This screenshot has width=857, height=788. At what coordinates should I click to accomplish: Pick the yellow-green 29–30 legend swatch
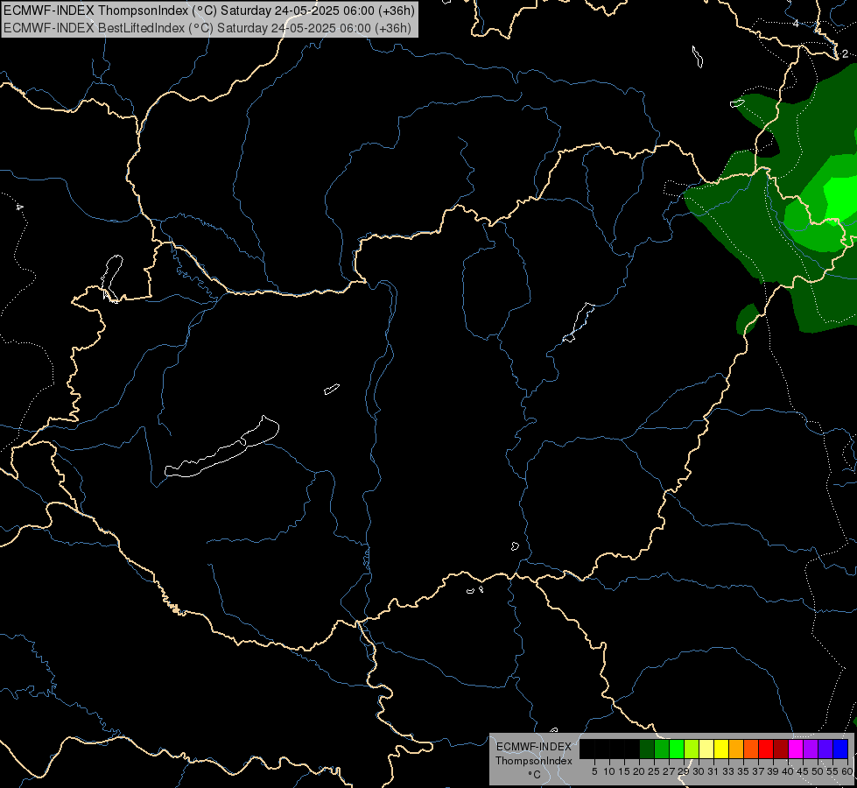(692, 749)
